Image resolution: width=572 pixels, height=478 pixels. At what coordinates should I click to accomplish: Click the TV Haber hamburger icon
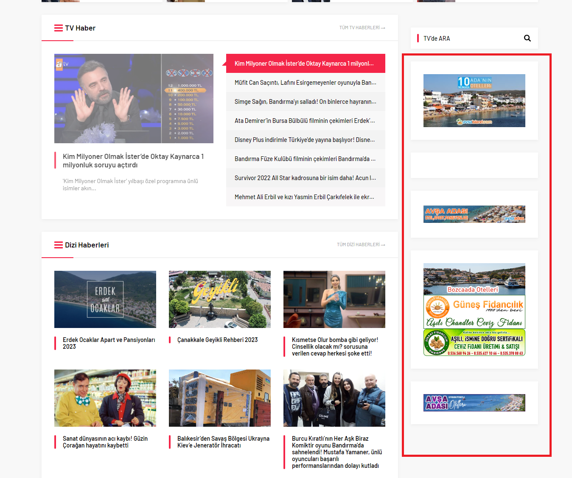click(x=58, y=28)
